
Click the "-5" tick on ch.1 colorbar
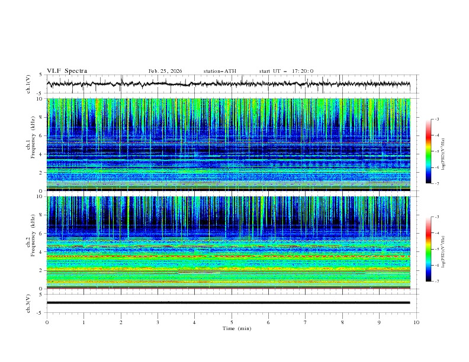pos(436,151)
